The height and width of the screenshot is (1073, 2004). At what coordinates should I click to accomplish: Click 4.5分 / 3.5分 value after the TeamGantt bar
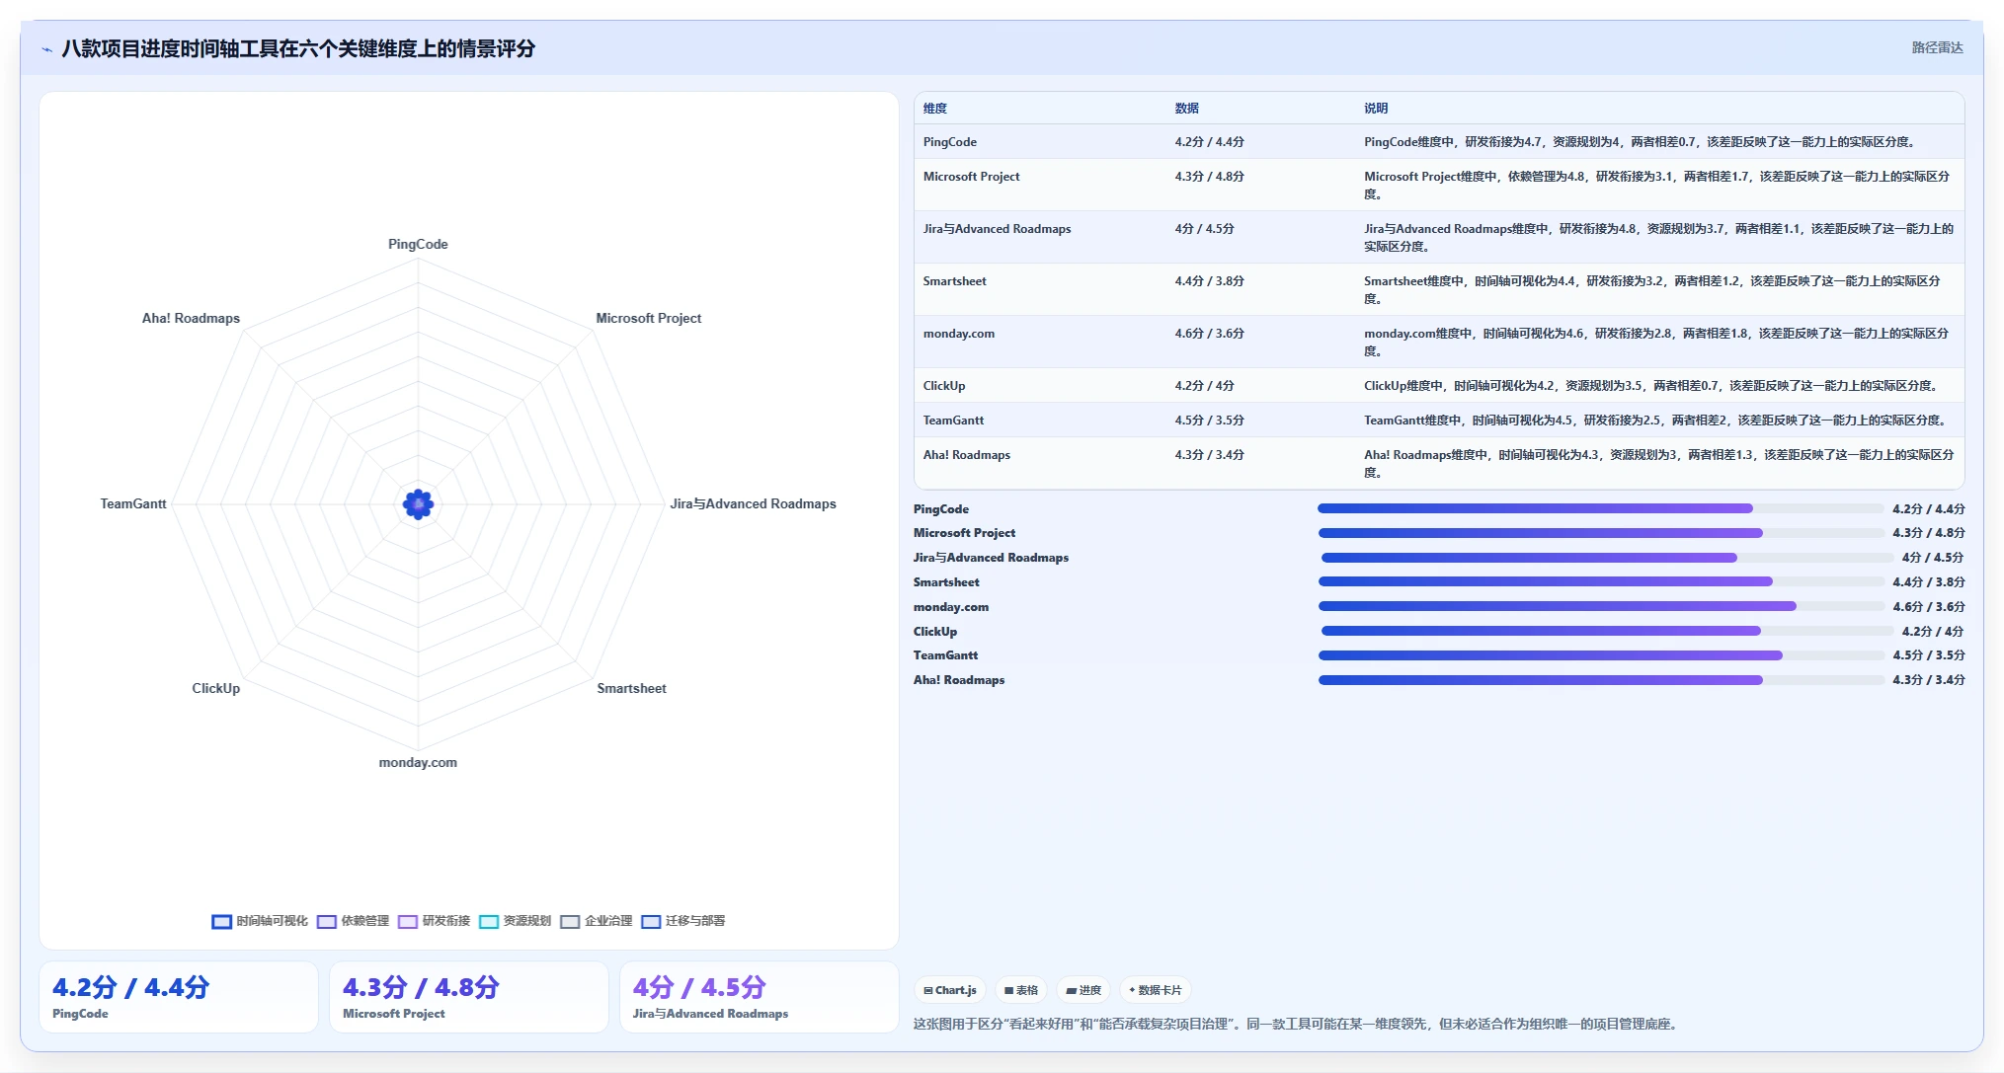point(1929,655)
